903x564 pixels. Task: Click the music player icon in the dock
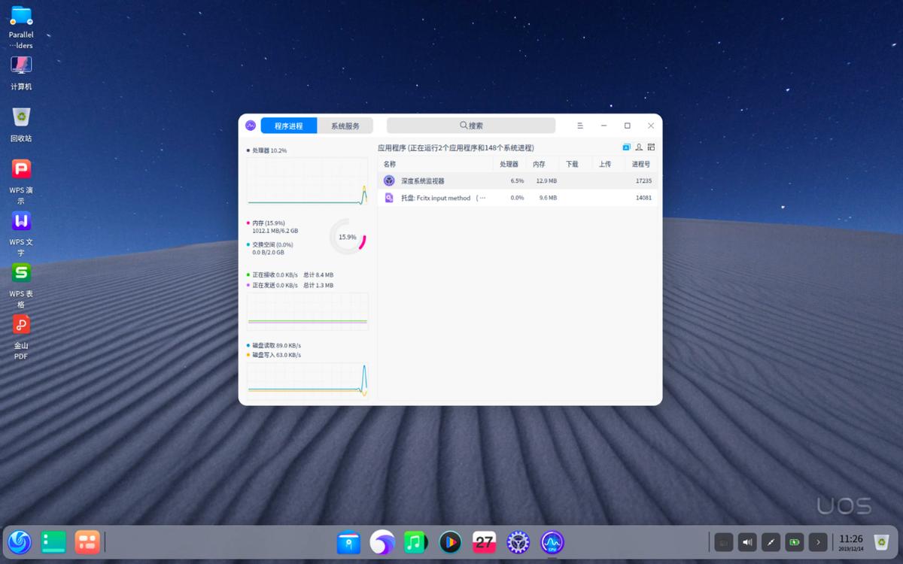(416, 541)
